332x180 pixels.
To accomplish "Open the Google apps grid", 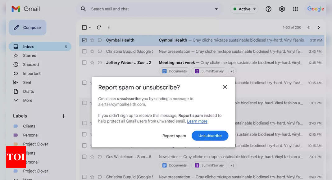I will coord(295,9).
